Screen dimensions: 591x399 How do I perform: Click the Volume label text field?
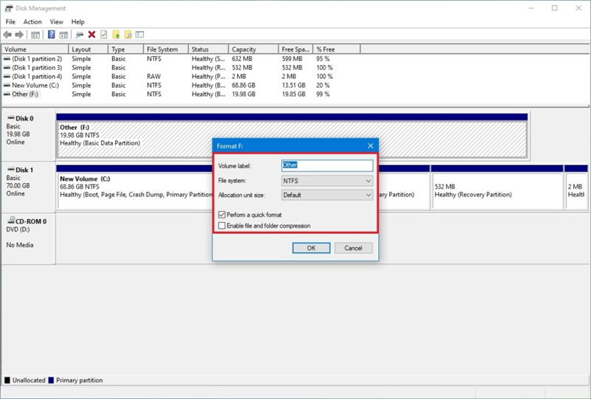click(327, 165)
